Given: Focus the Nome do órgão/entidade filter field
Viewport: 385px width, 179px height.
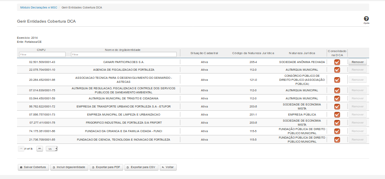Looking at the screenshot, I should (124, 55).
